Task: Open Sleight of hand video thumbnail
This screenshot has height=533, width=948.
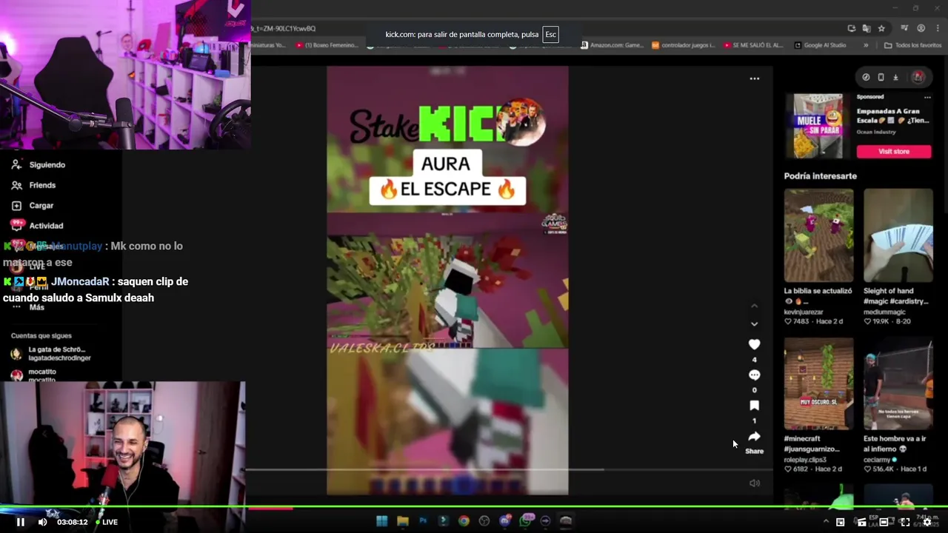Action: 898,235
